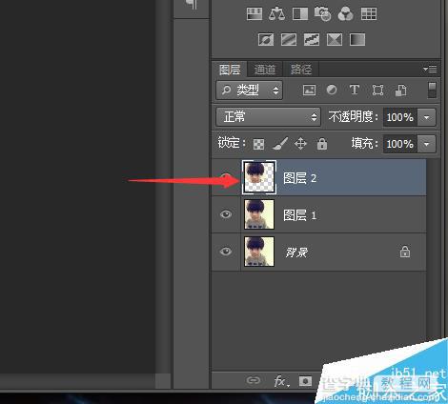Lock transparent pixels icon
Image resolution: width=448 pixels, height=404 pixels.
[258, 144]
